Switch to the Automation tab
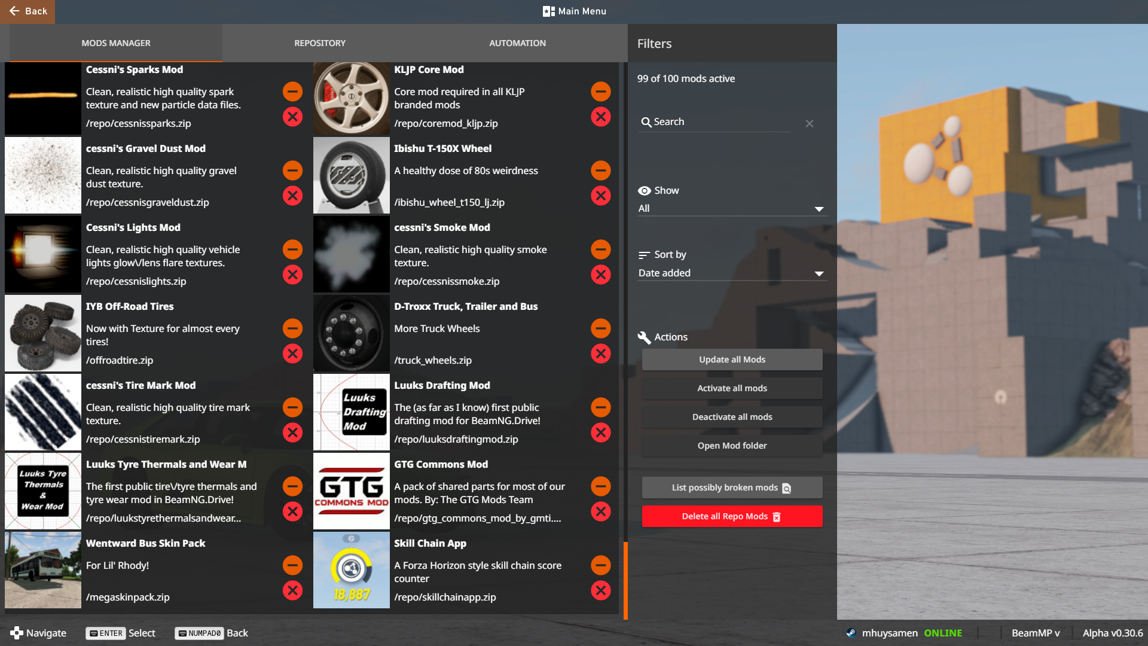1148x646 pixels. 518,43
